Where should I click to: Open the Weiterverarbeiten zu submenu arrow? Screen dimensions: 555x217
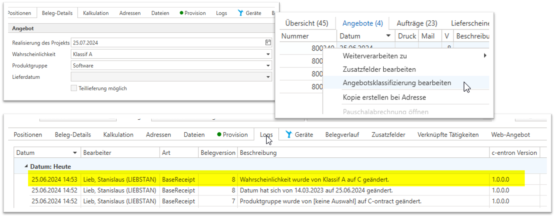485,56
